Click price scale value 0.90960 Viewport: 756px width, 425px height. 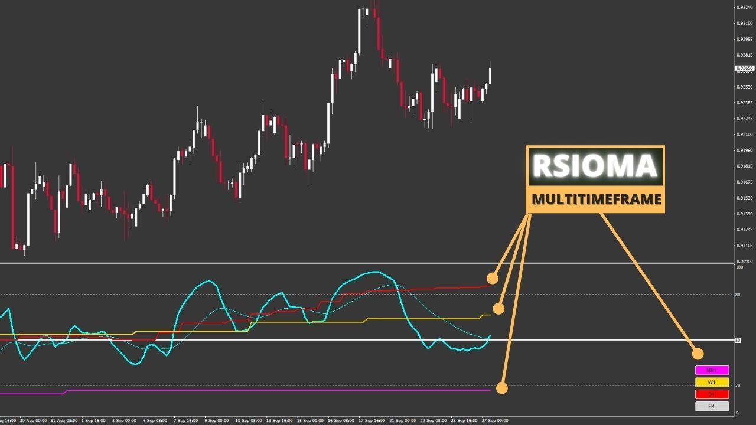pyautogui.click(x=744, y=261)
